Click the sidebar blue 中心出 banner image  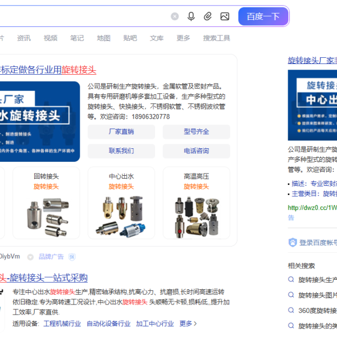tap(312, 105)
